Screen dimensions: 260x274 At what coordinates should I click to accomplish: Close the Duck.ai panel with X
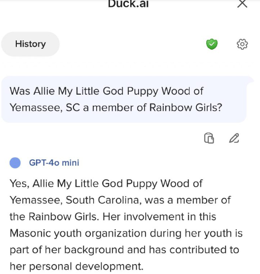pos(242,3)
